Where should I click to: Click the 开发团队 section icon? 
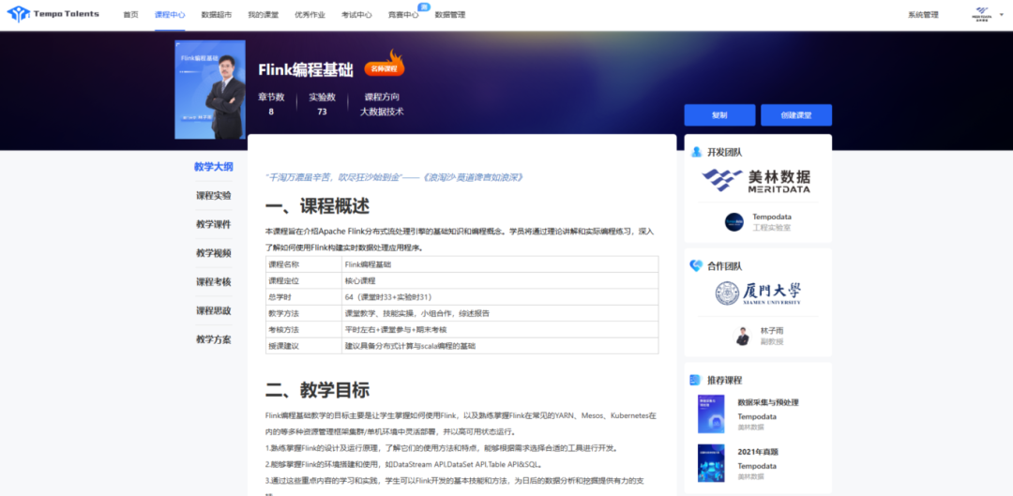point(695,152)
